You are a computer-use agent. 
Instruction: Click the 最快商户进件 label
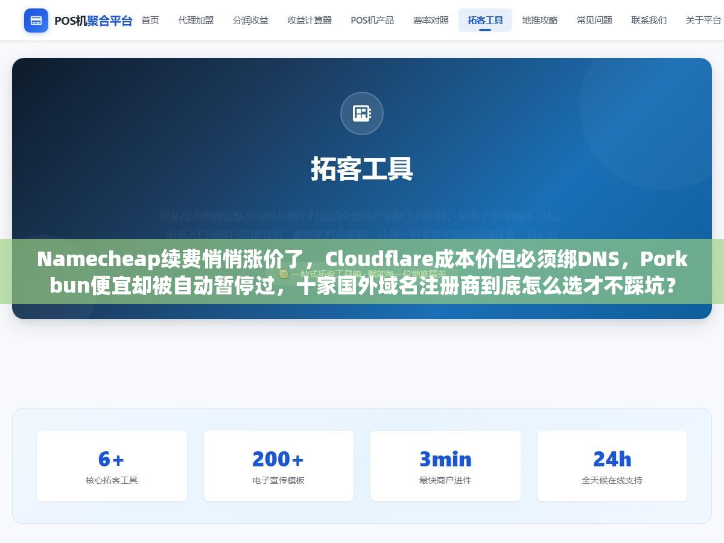pyautogui.click(x=445, y=480)
